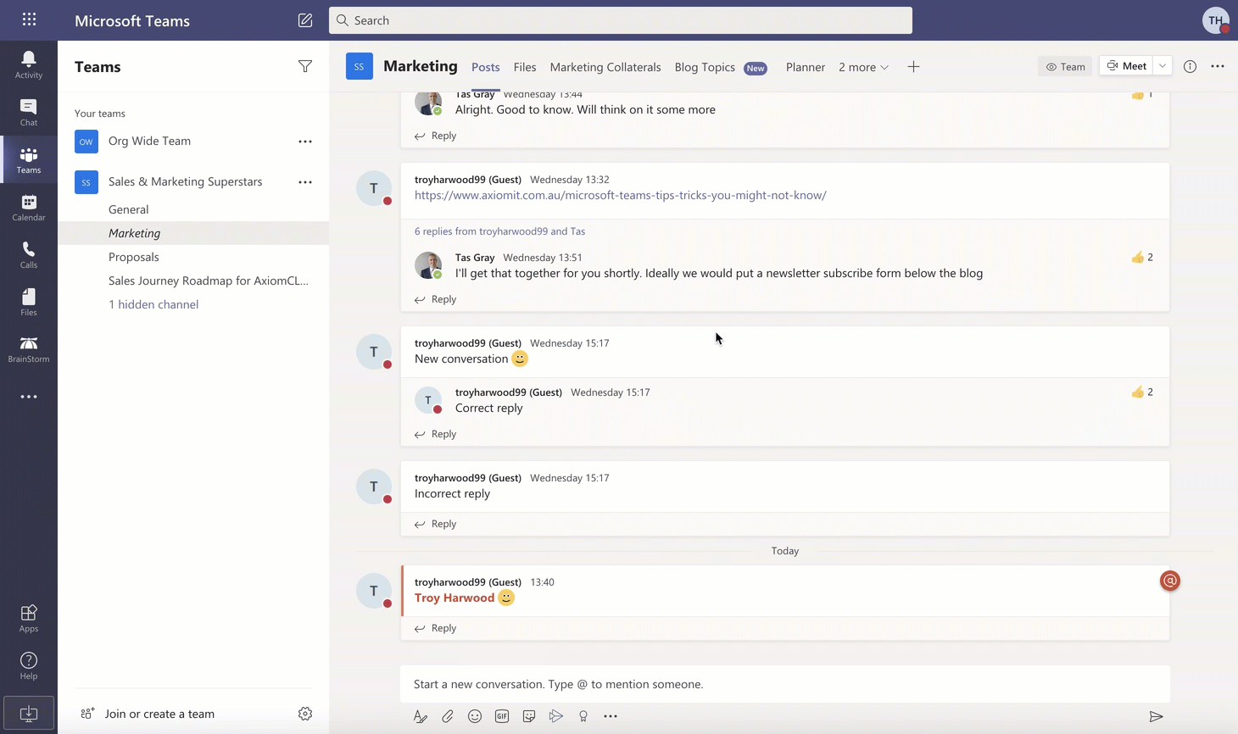Reply to the Troy Harwood mention post

click(x=436, y=628)
